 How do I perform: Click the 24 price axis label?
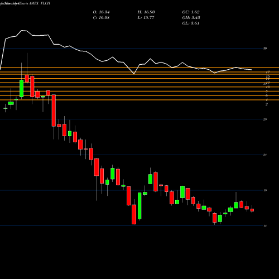point(265,155)
